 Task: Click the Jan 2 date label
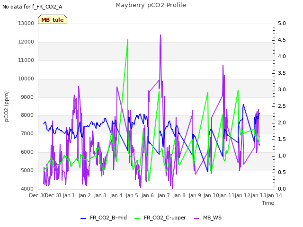coord(84,195)
